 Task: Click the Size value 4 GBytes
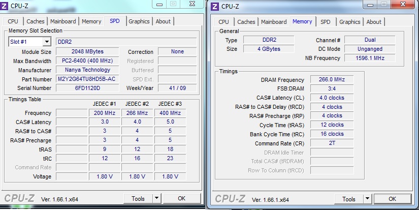click(269, 49)
